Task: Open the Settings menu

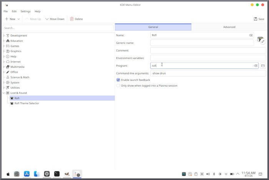Action: click(x=25, y=11)
